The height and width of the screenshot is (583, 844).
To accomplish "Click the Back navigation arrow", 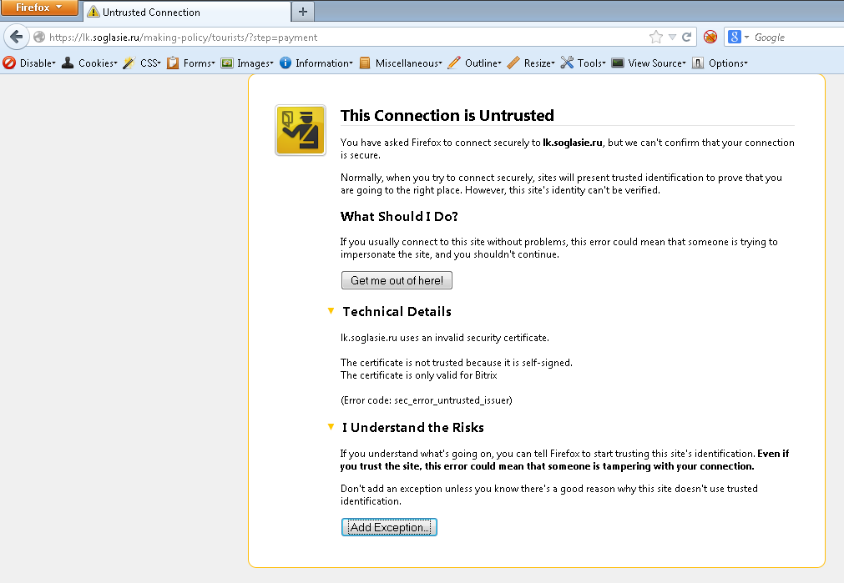I will pos(16,37).
